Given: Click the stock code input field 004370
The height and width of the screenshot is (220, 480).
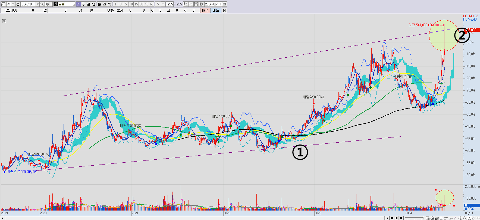Looking at the screenshot, I should pos(28,4).
